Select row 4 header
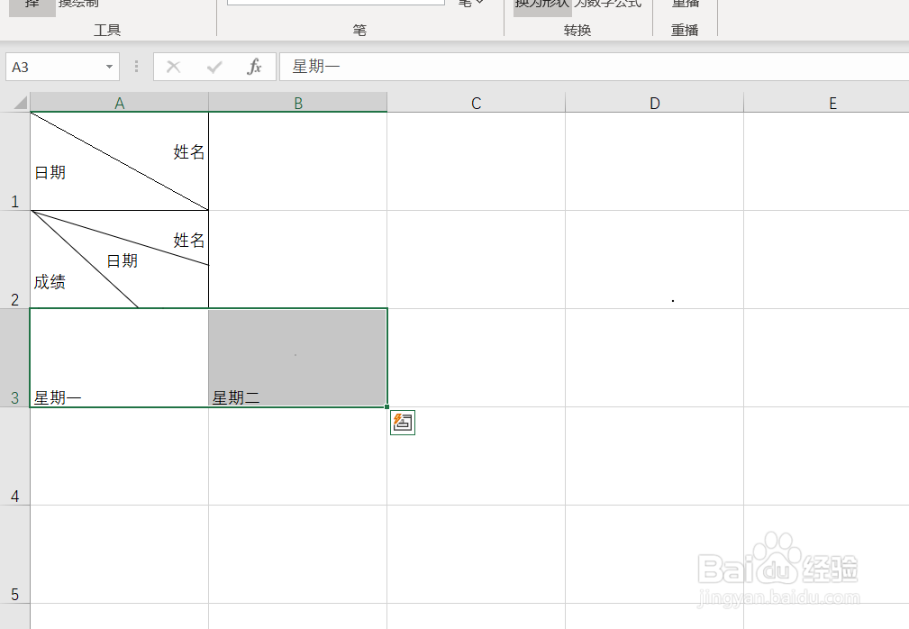Image resolution: width=909 pixels, height=629 pixels. click(x=15, y=456)
